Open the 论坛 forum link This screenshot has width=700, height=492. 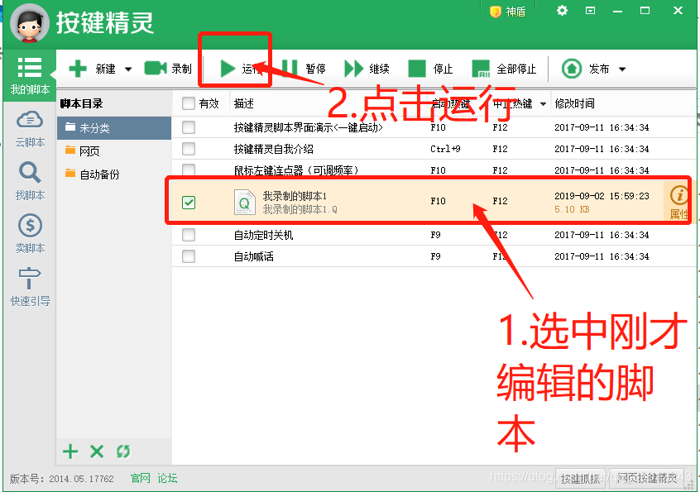[167, 478]
